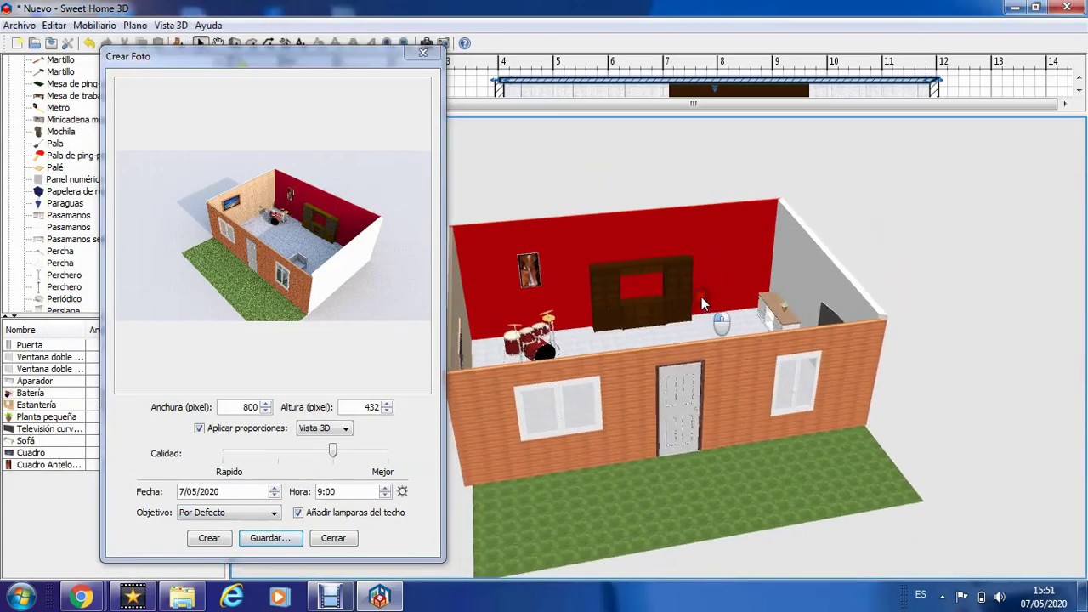1088x612 pixels.
Task: Click the Windows Start button
Action: pos(21,596)
